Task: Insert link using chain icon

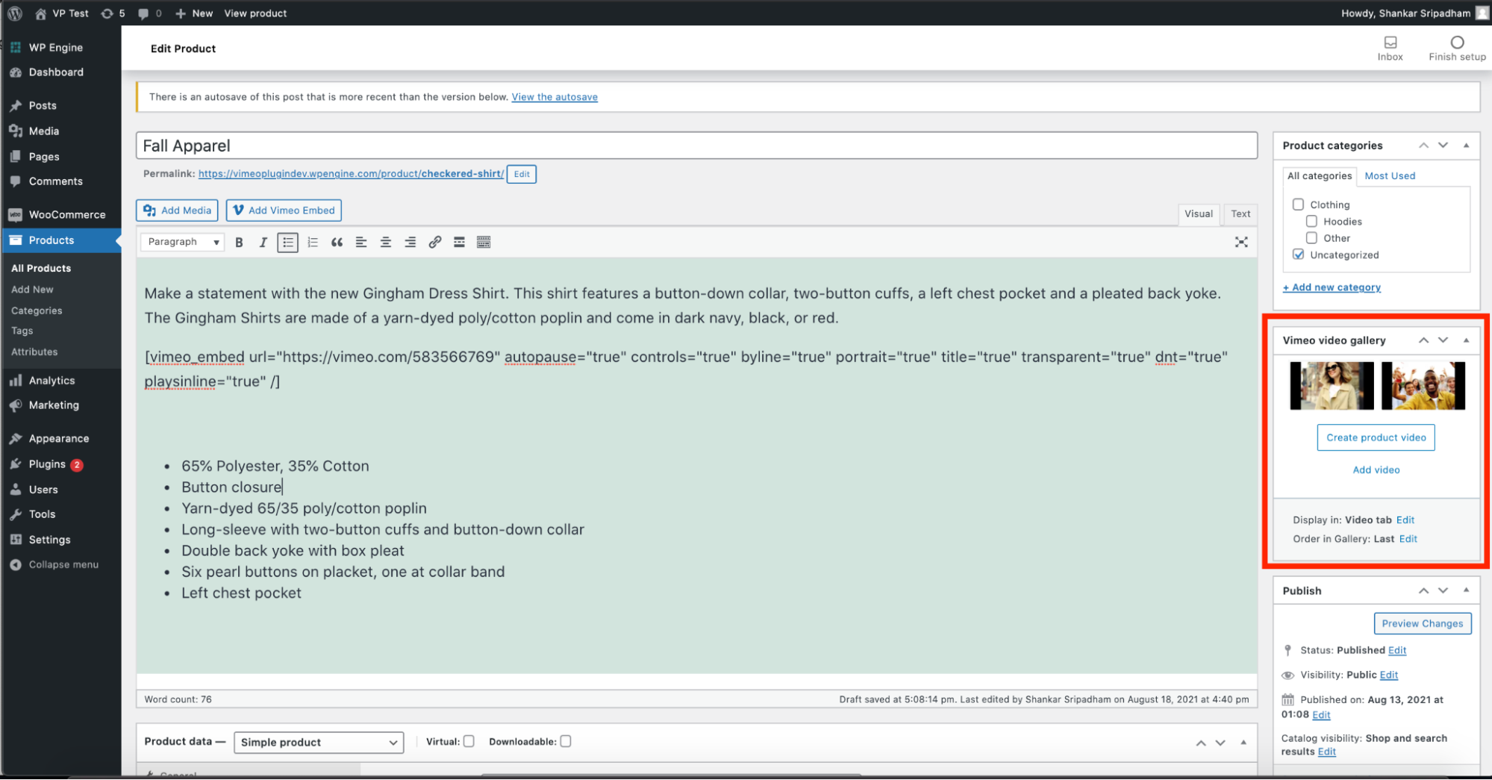Action: pos(435,243)
